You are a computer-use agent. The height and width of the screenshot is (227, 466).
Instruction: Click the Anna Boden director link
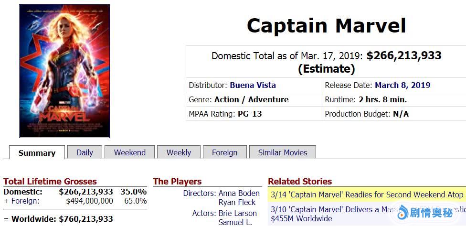pyautogui.click(x=239, y=194)
